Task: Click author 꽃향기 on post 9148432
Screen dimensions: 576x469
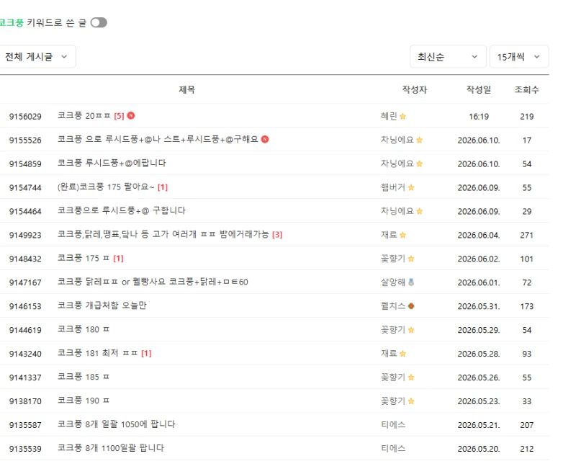Action: click(x=393, y=259)
